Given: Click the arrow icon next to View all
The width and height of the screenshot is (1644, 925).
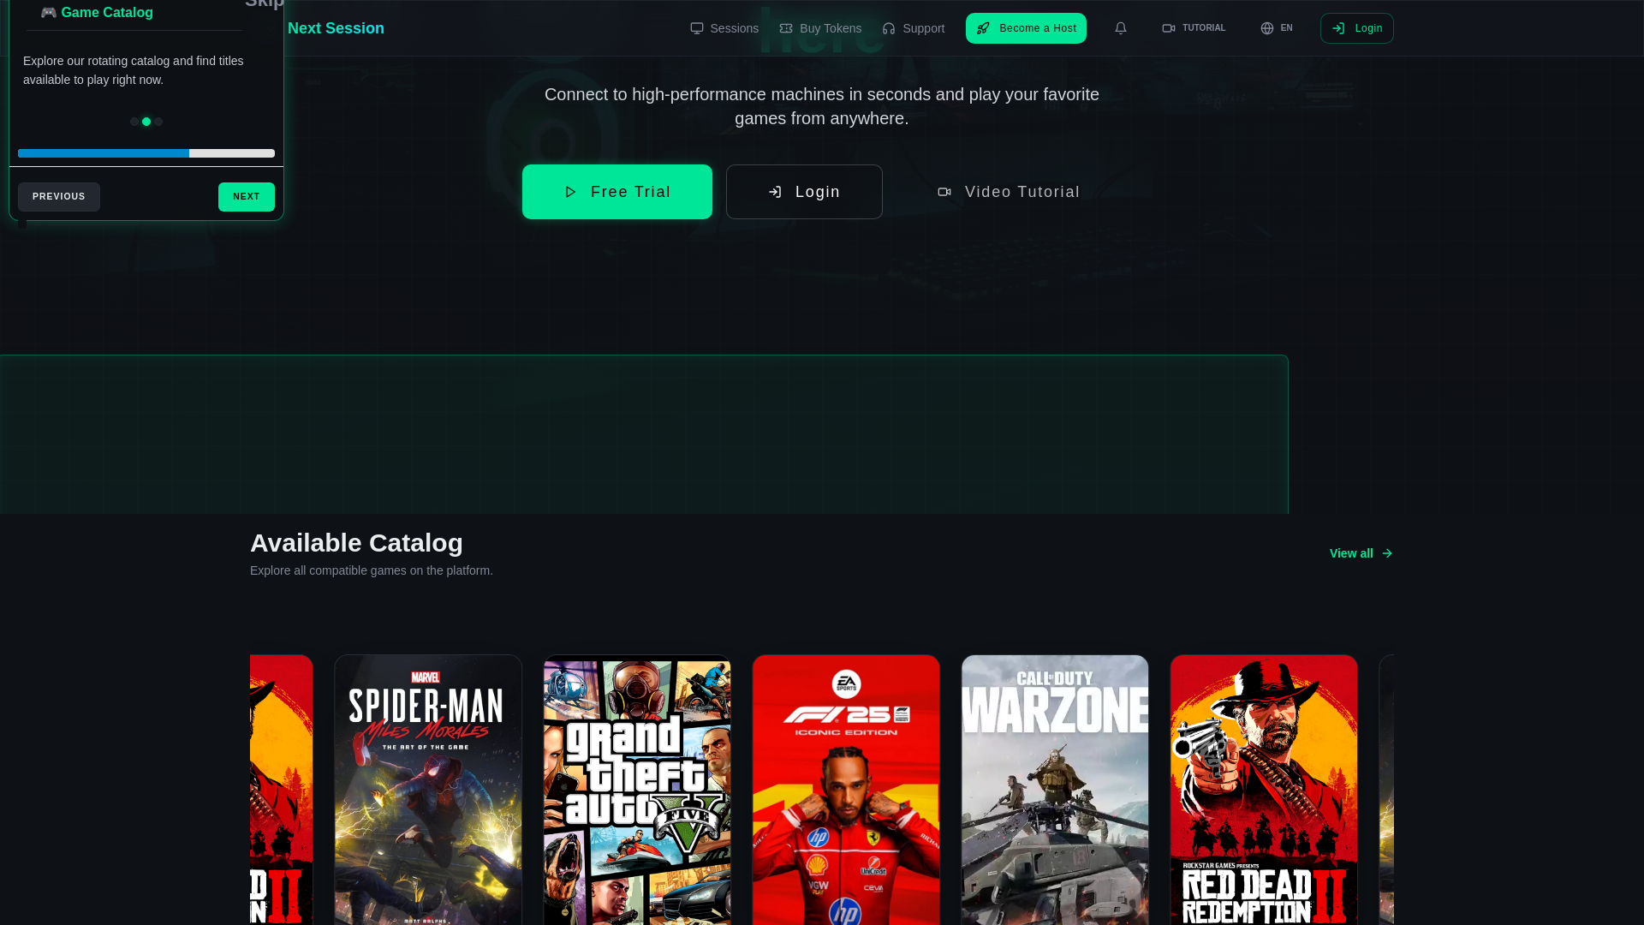Looking at the screenshot, I should click(x=1387, y=553).
